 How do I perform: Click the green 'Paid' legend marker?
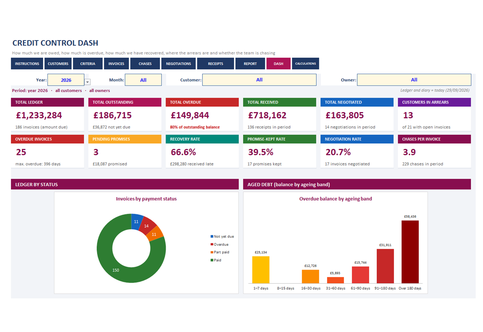coord(212,260)
